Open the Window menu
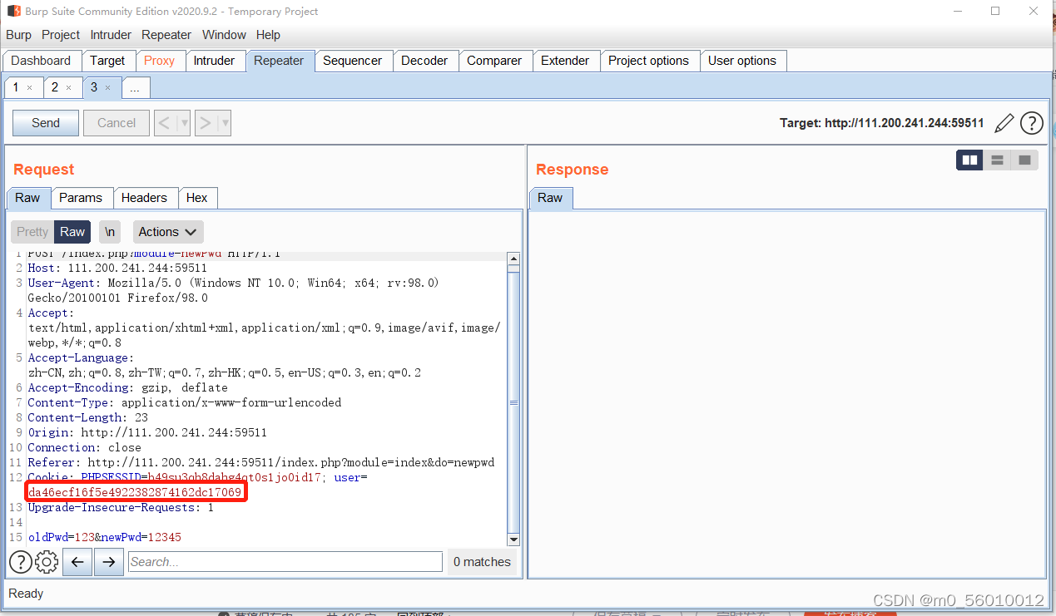 tap(224, 35)
